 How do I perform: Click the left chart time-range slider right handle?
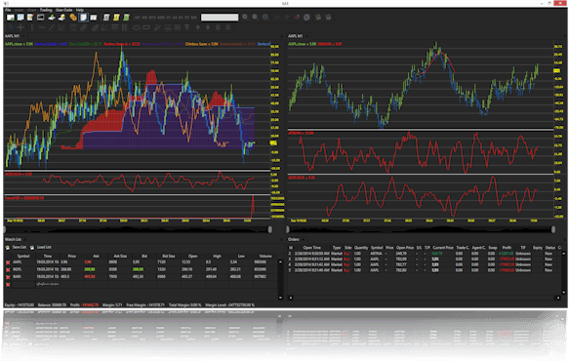click(270, 229)
